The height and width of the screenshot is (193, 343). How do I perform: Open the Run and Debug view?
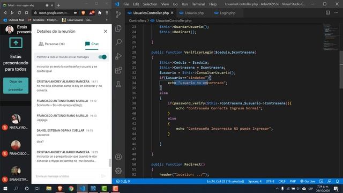(118, 56)
